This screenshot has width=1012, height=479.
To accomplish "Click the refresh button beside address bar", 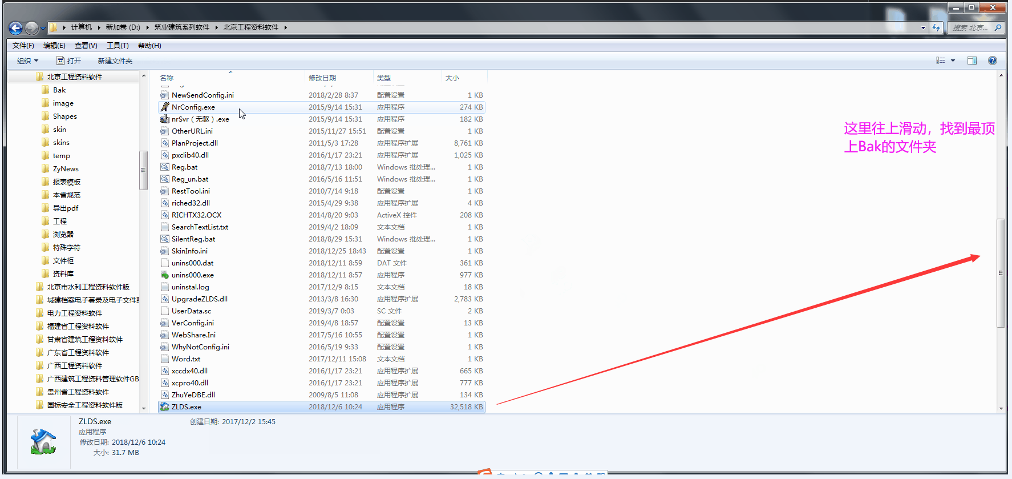I will [x=936, y=27].
